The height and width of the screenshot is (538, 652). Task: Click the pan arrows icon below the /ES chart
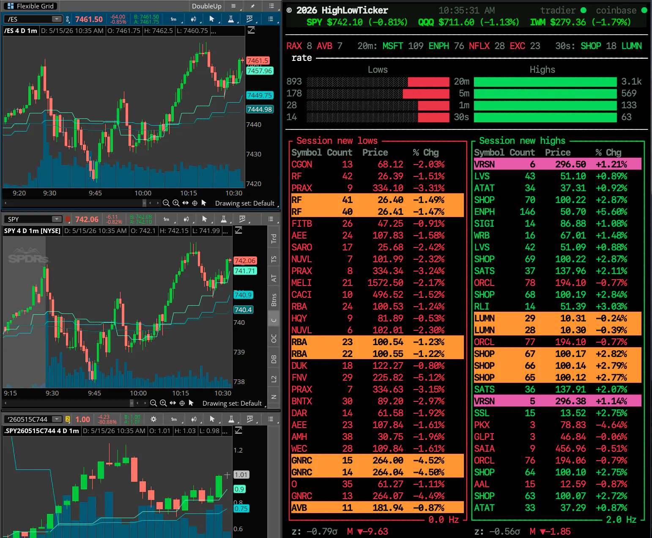click(x=186, y=203)
